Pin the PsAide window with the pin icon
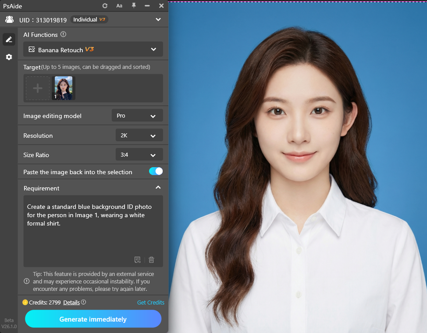Image resolution: width=427 pixels, height=333 pixels. pyautogui.click(x=134, y=6)
